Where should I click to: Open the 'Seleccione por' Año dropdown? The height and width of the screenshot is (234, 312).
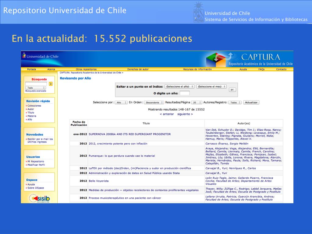[121, 102]
